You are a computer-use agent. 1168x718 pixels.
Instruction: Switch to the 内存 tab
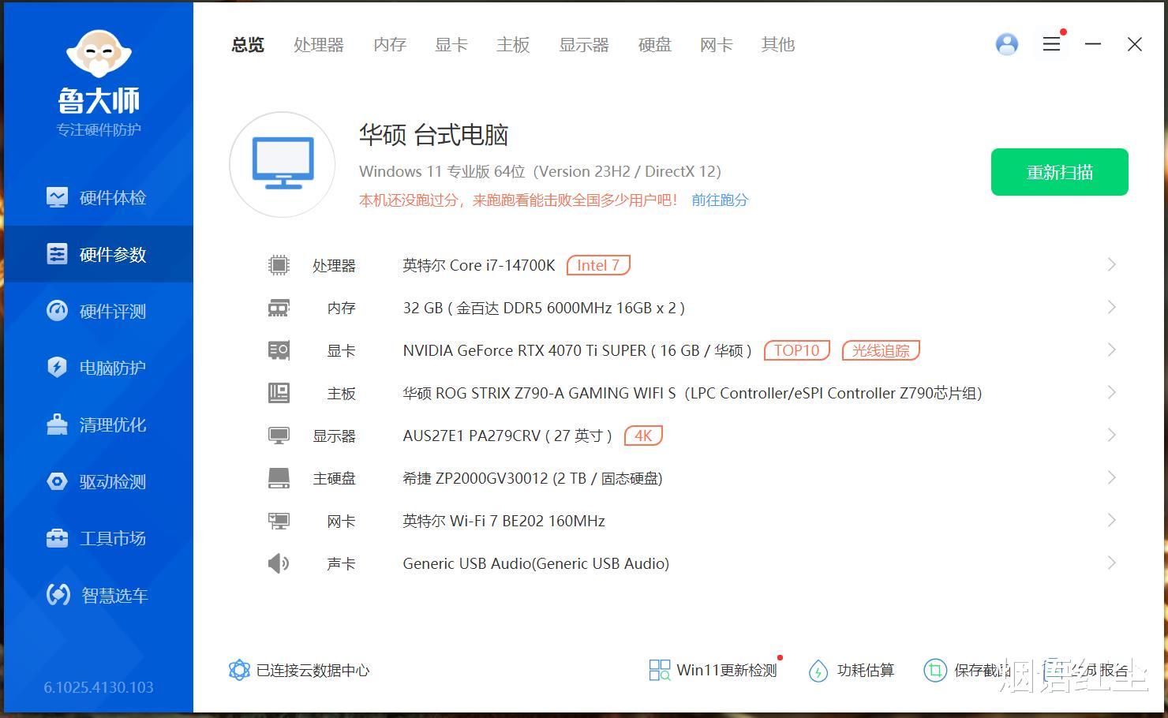390,45
